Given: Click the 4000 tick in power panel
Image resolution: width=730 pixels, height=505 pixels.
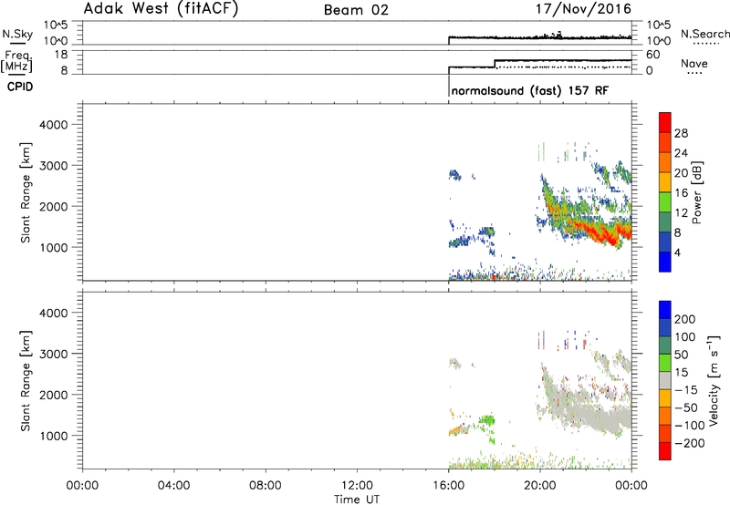Looking at the screenshot, I should 54,125.
